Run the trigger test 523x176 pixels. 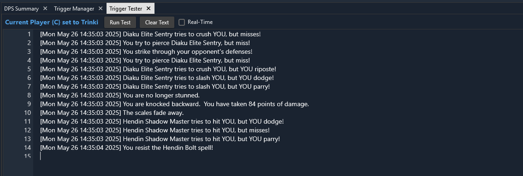120,22
